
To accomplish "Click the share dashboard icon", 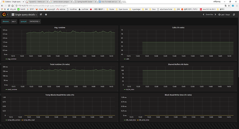I will pyautogui.click(x=41, y=15).
